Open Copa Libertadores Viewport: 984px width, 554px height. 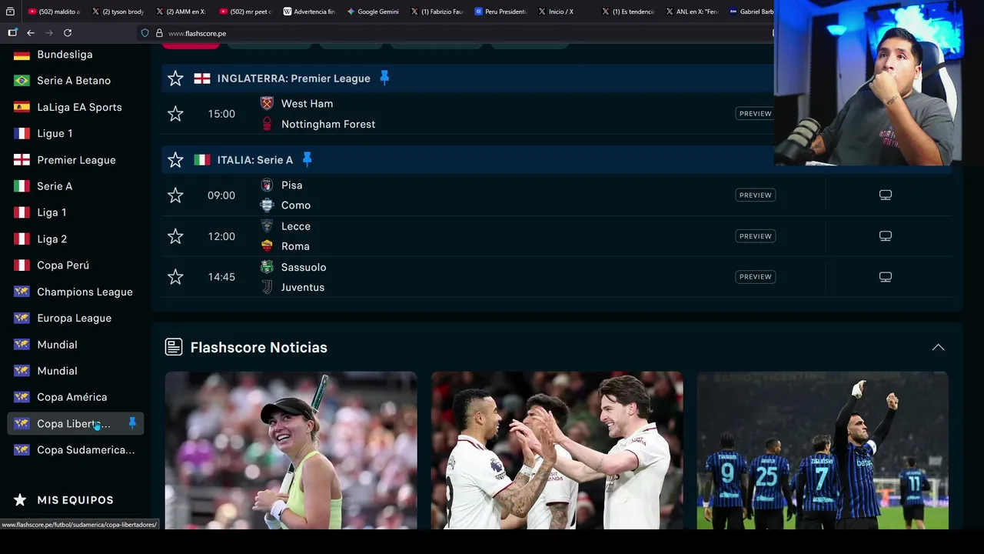click(74, 424)
